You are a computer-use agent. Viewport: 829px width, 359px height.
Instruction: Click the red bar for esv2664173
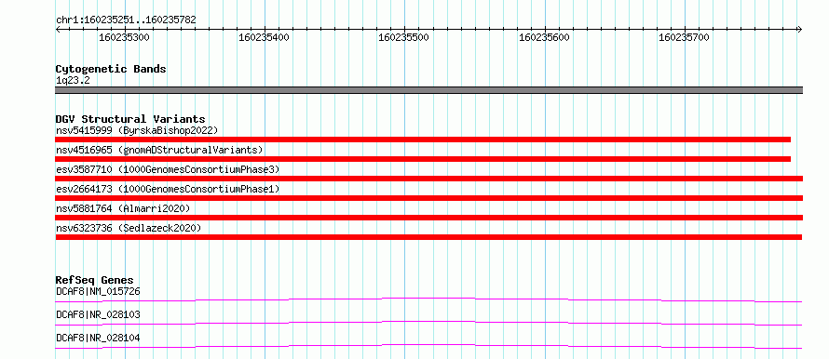point(428,198)
